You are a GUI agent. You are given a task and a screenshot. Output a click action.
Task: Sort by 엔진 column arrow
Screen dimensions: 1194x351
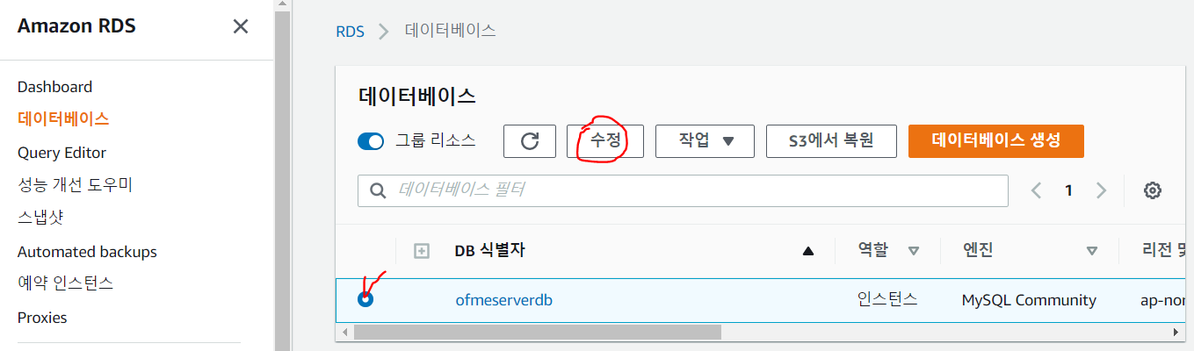[1092, 251]
